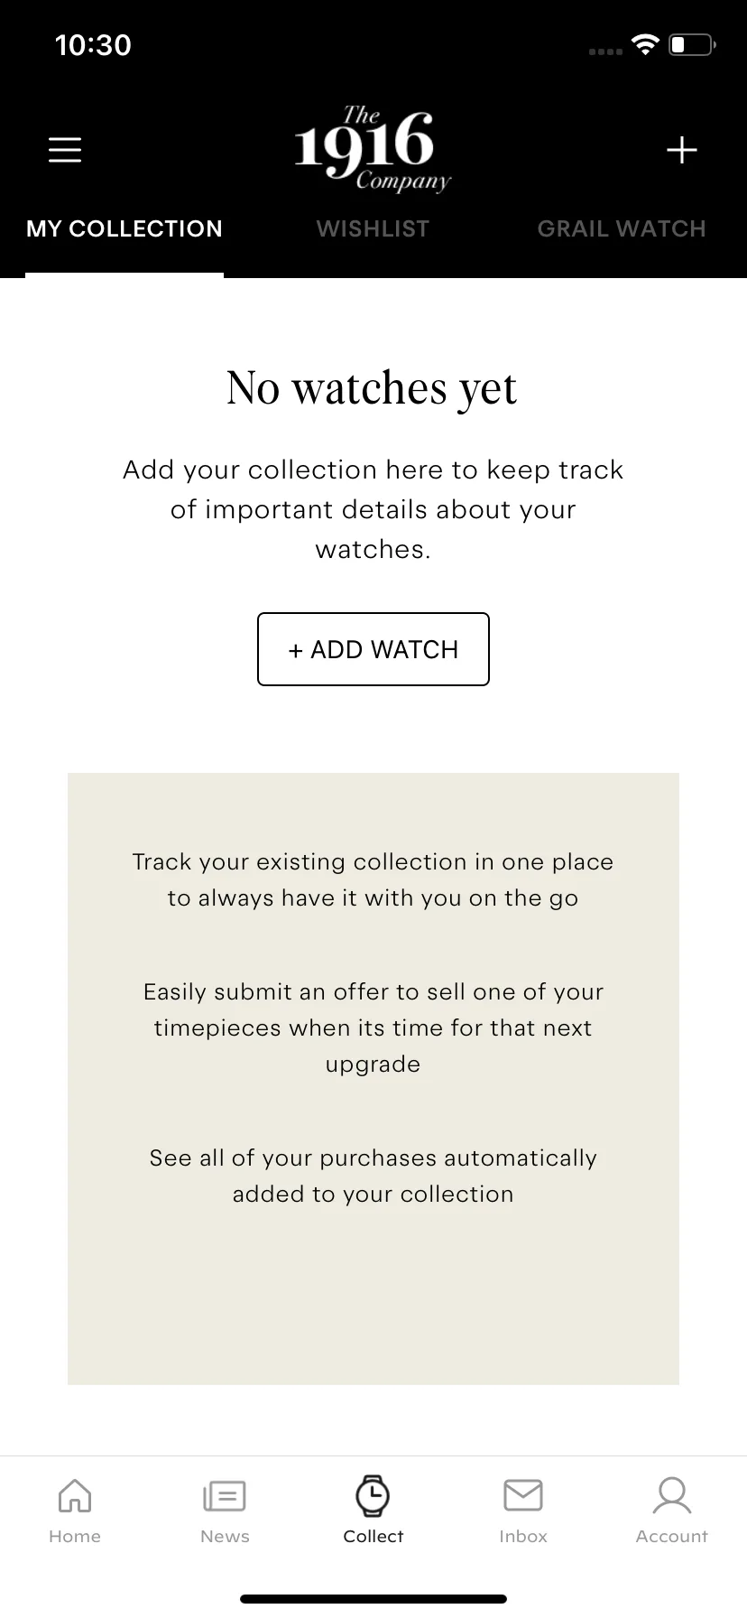Tap the 'No watches yet' heading

pos(373,388)
